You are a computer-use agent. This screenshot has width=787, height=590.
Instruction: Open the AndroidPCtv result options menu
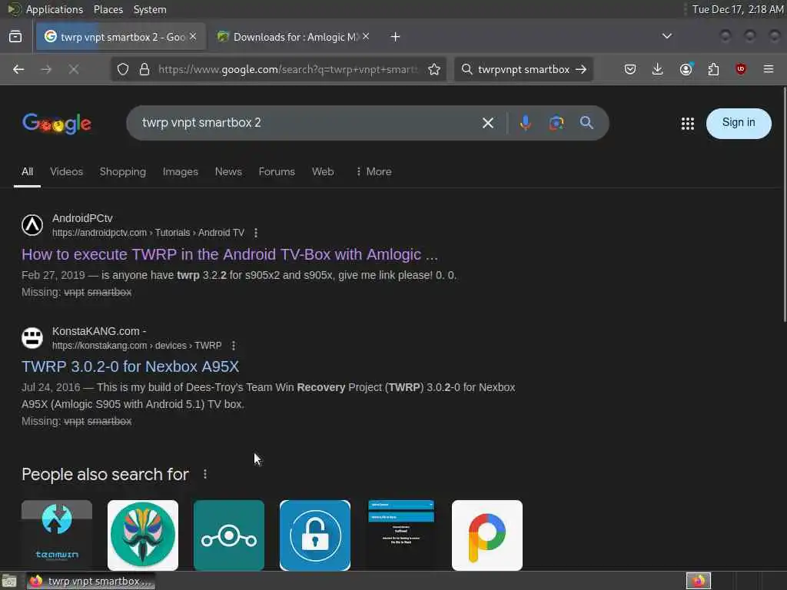(256, 233)
